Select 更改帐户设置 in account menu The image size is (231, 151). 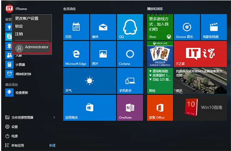(x=27, y=18)
